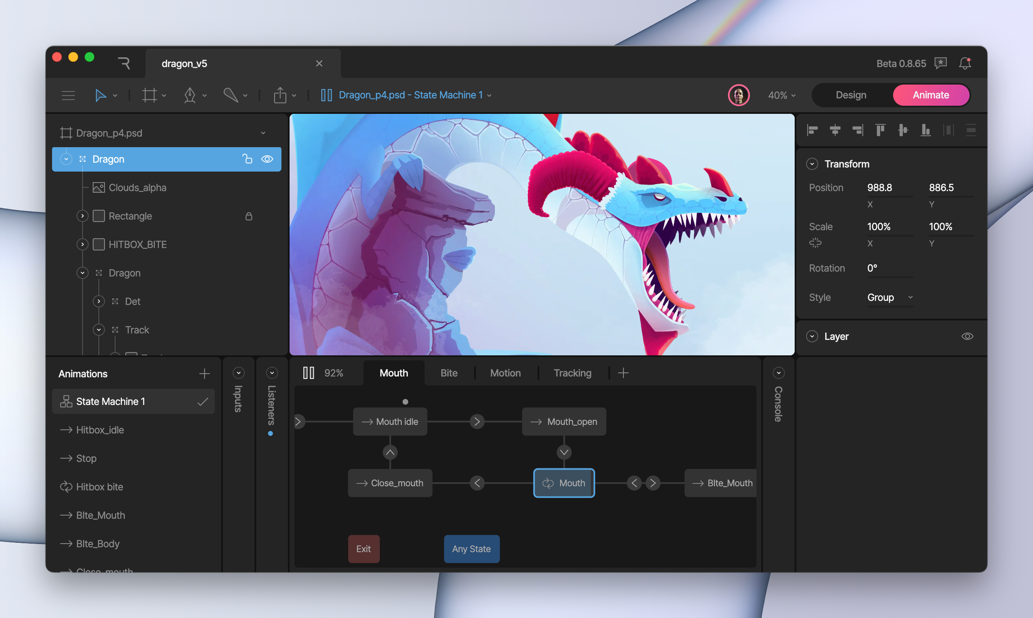The width and height of the screenshot is (1033, 618).
Task: Open the Export share icon
Action: [x=280, y=96]
